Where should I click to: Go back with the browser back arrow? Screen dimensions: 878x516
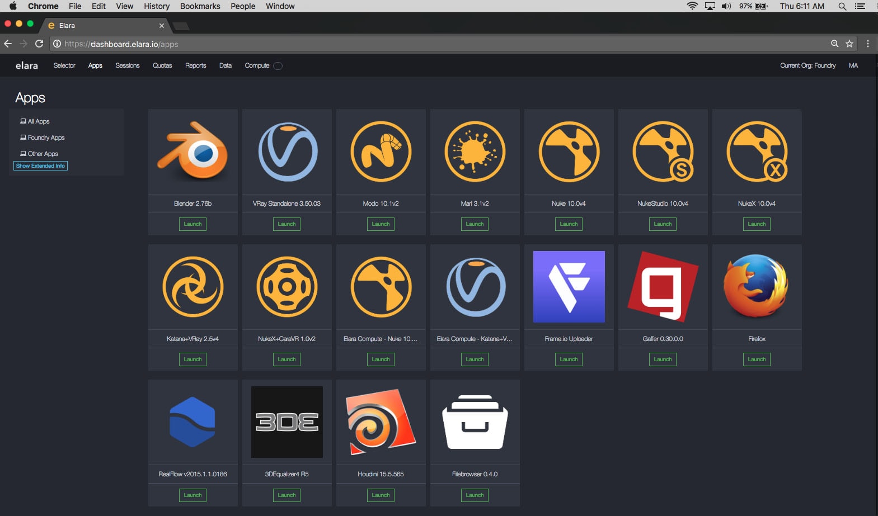(8, 44)
